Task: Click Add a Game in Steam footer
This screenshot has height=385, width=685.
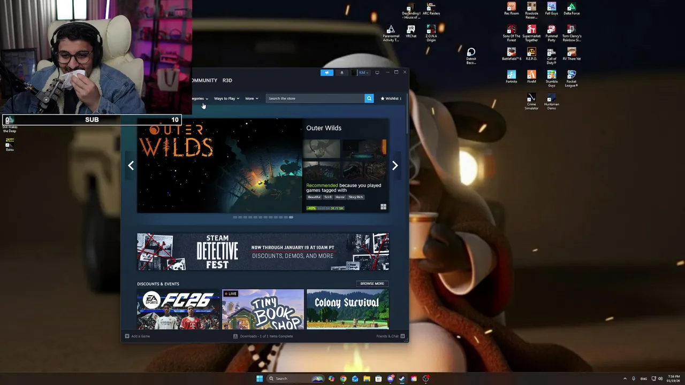Action: [138, 336]
